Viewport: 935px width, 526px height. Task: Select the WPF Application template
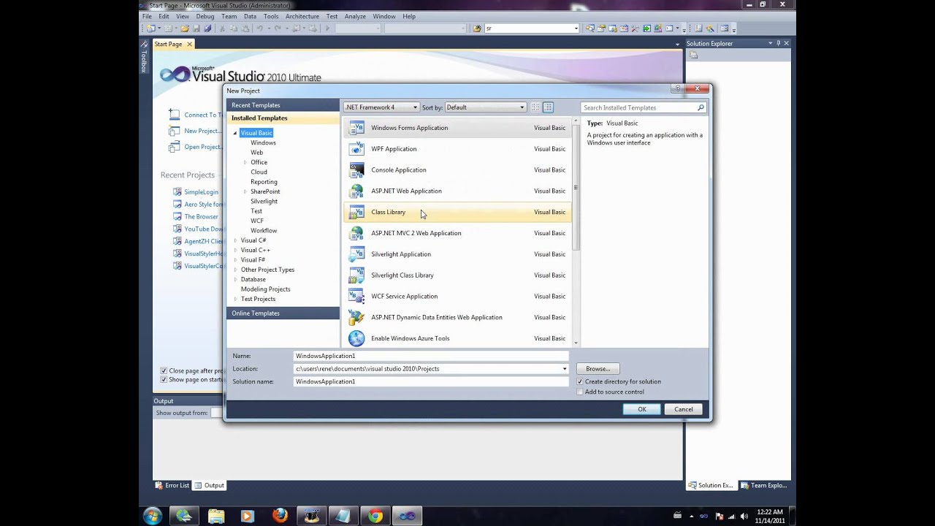tap(457, 149)
